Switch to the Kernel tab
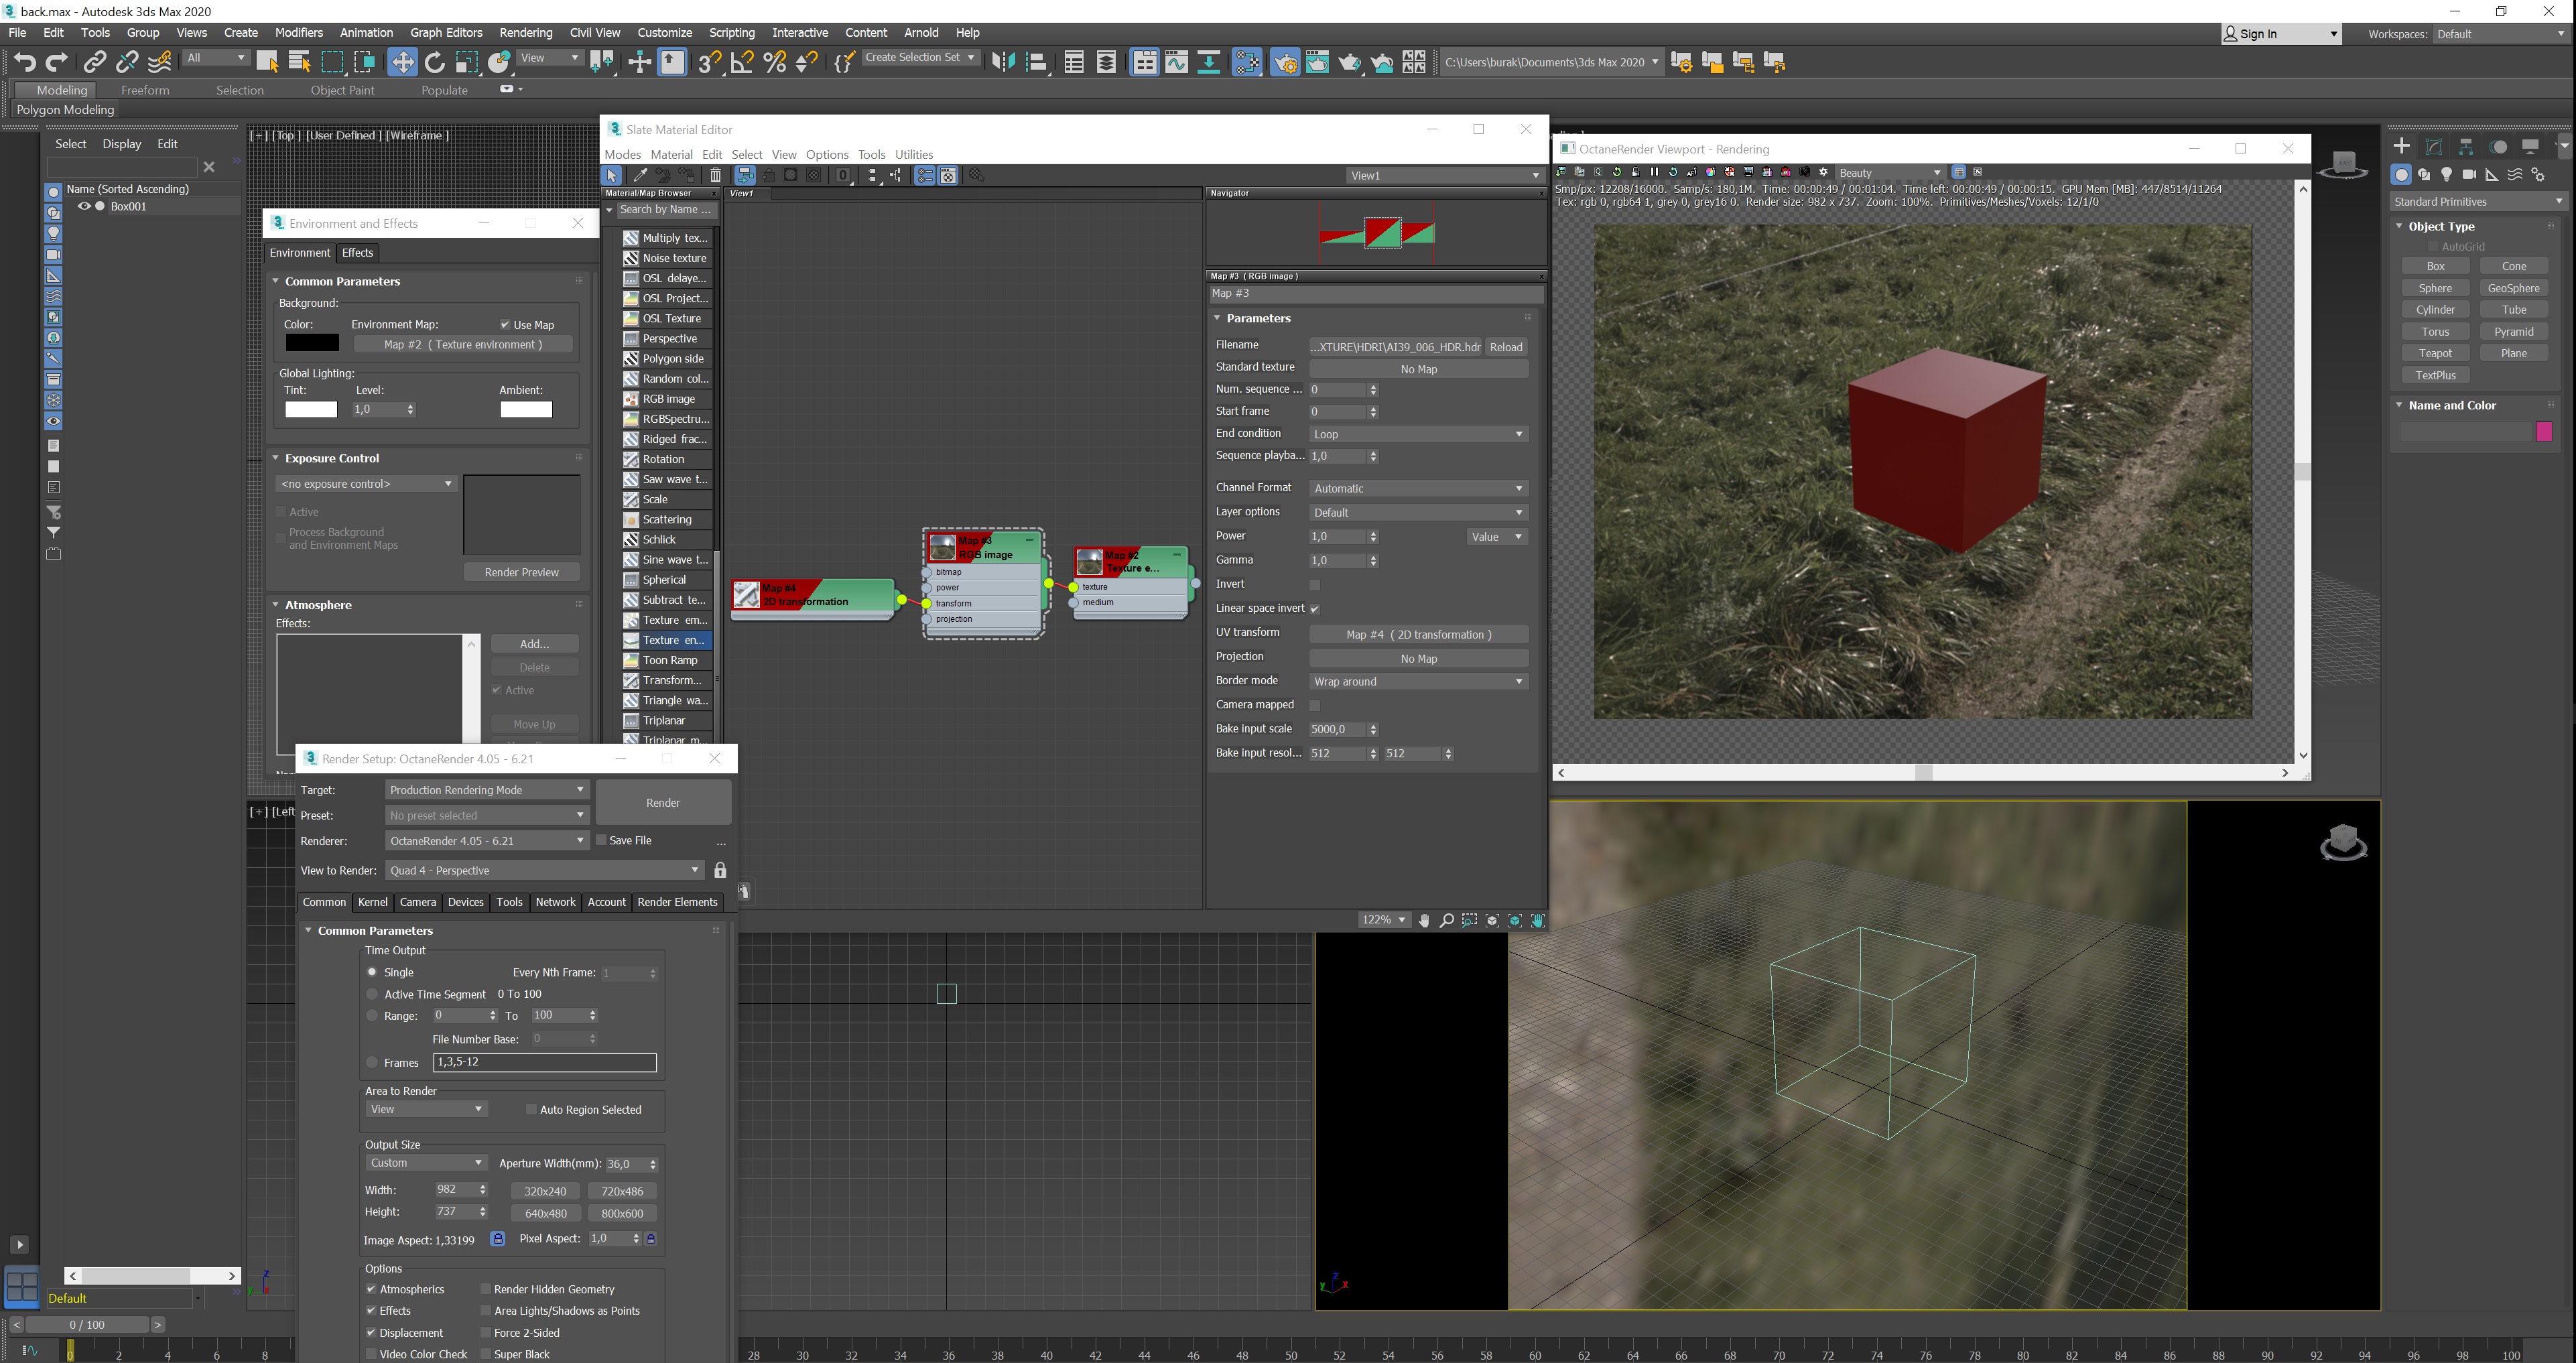The width and height of the screenshot is (2576, 1363). tap(372, 902)
